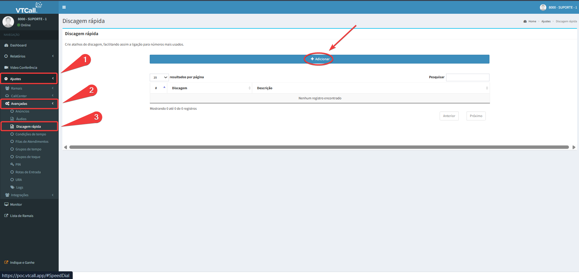Click the Home breadcrumb link
Screen dimensions: 579x279
tap(532, 21)
